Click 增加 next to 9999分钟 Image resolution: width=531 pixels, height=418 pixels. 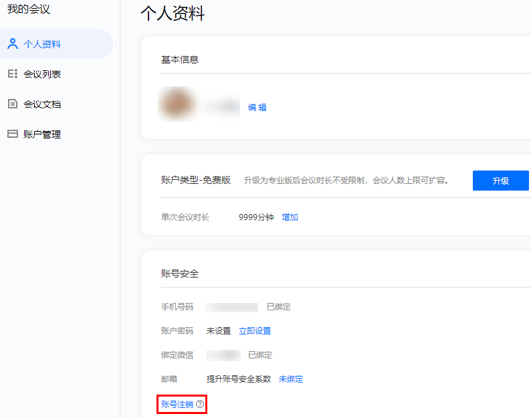(290, 217)
